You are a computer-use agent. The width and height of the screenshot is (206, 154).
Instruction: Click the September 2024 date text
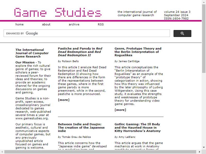[x=176, y=15]
